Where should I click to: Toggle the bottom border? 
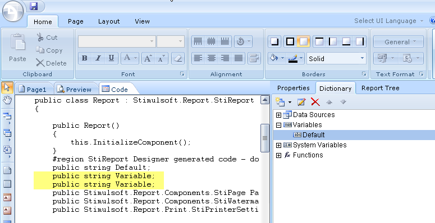point(346,41)
